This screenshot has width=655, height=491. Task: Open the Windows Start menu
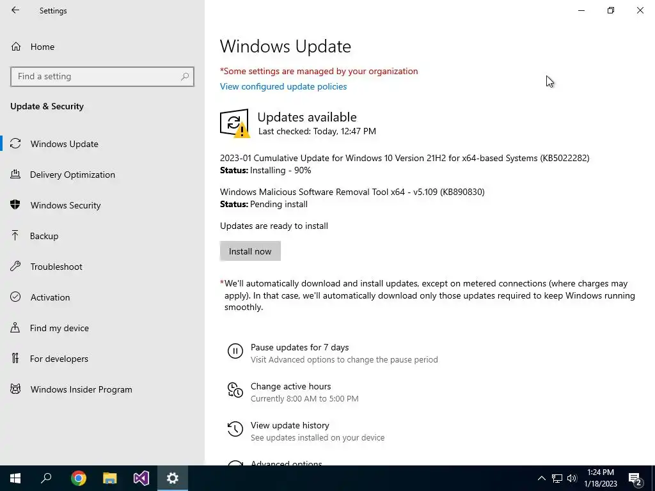15,478
